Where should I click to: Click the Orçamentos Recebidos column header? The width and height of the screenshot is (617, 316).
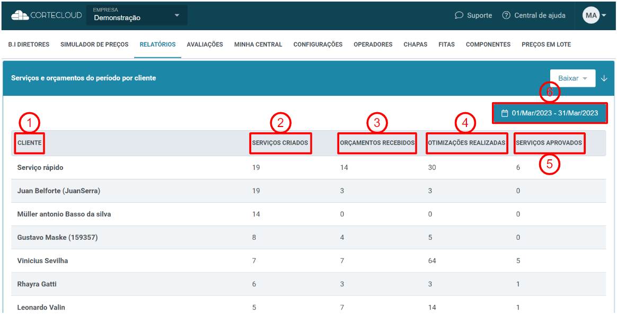[x=377, y=143]
